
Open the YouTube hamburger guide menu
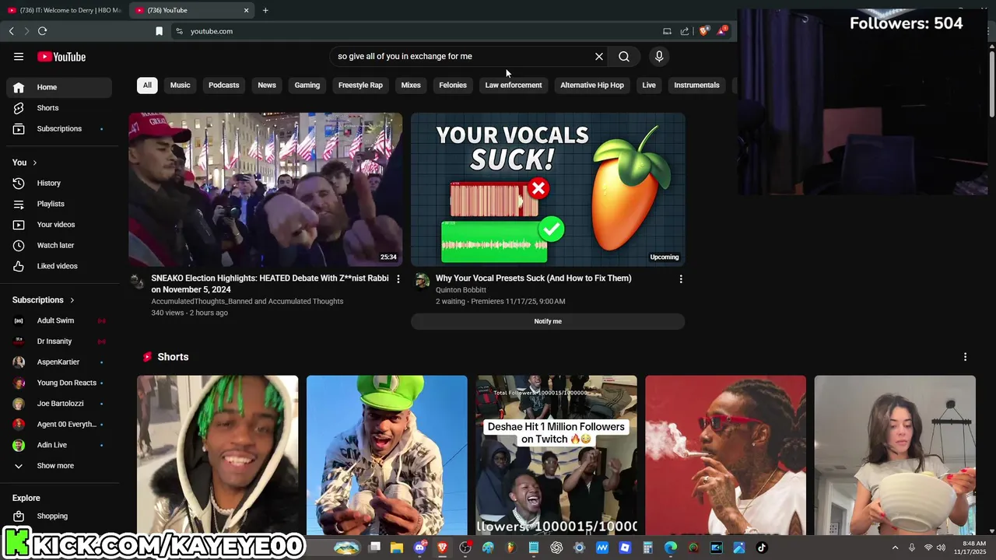point(19,57)
